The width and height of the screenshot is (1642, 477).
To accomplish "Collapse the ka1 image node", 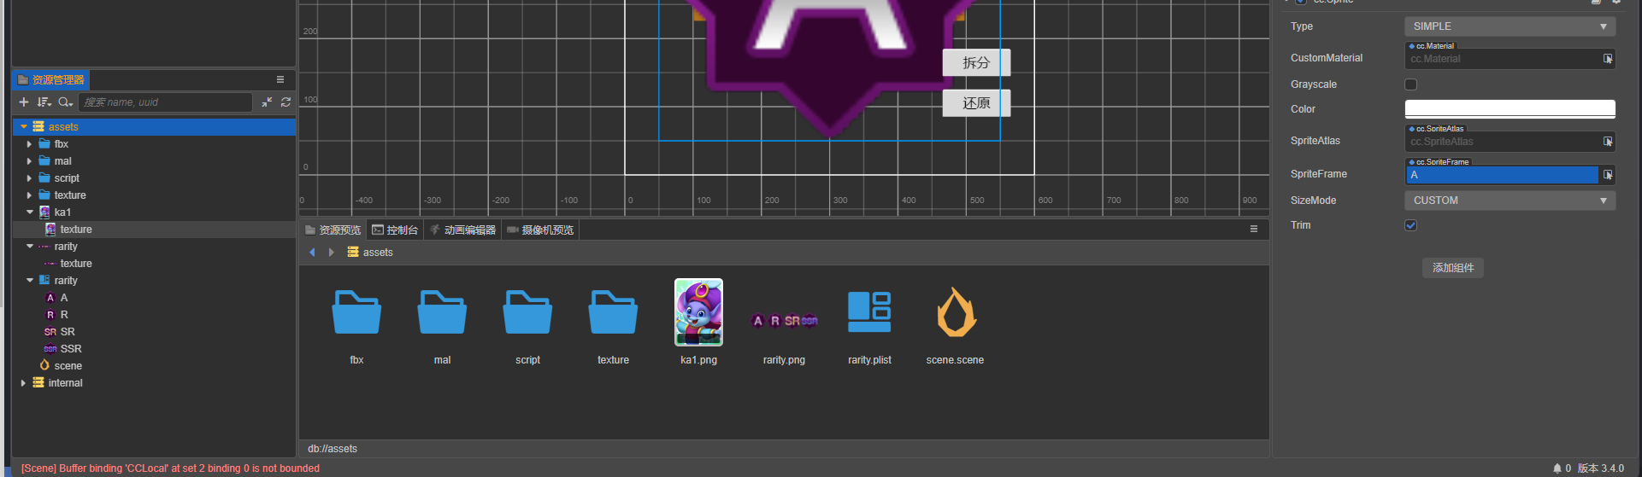I will pos(29,212).
